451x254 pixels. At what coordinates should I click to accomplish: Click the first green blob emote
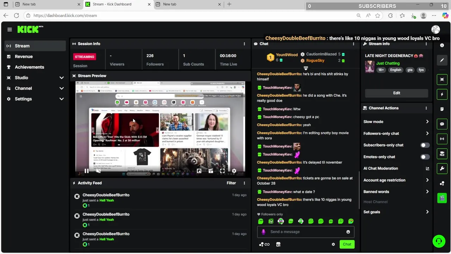pos(261,221)
